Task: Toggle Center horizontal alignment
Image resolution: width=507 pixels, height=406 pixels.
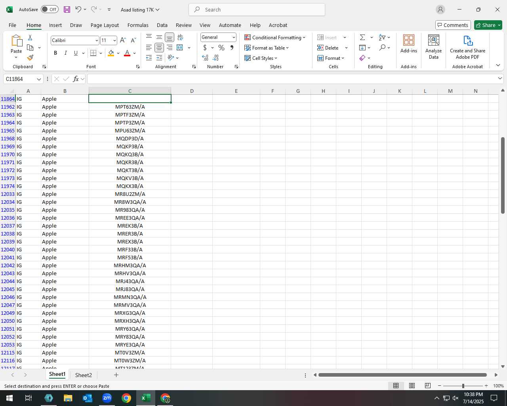Action: [x=159, y=48]
